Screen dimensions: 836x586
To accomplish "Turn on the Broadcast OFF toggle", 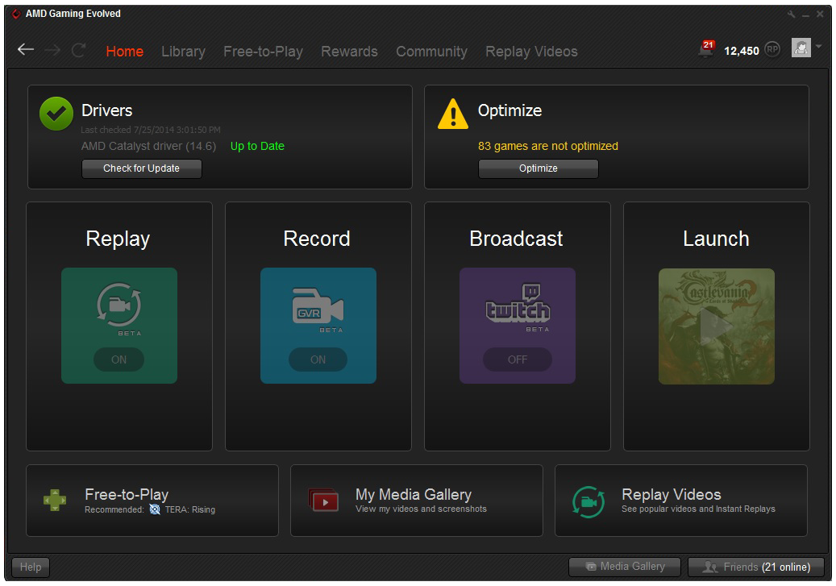I will (x=518, y=359).
